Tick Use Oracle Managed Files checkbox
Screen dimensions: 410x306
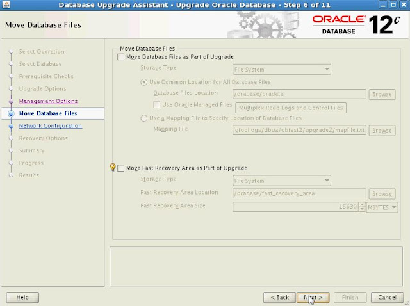[156, 105]
